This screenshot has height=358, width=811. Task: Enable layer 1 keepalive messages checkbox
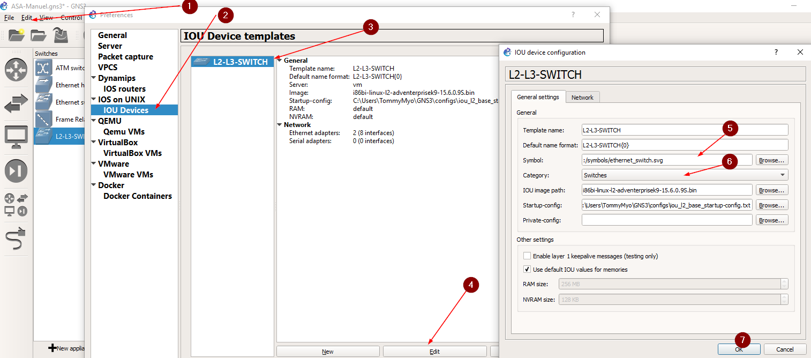click(527, 256)
